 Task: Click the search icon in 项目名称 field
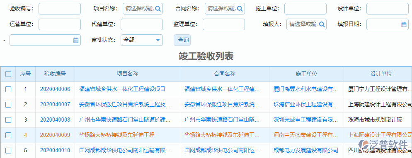(158, 9)
